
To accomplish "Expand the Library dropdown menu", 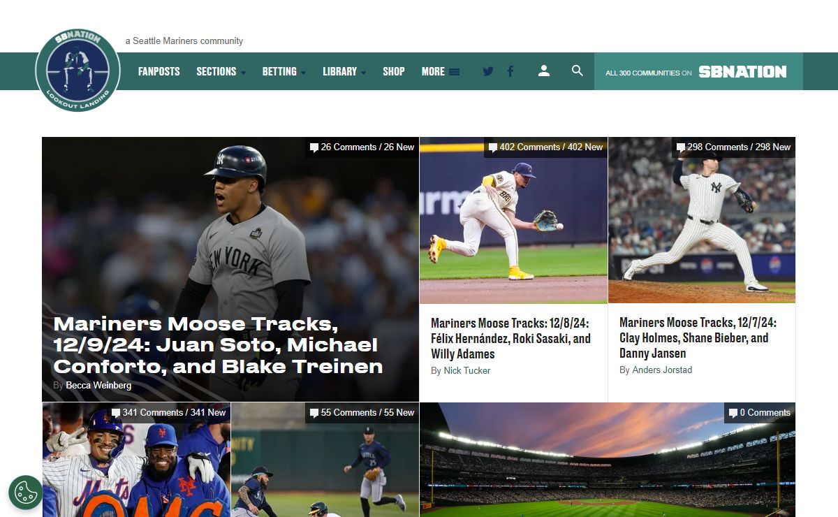I will tap(344, 71).
